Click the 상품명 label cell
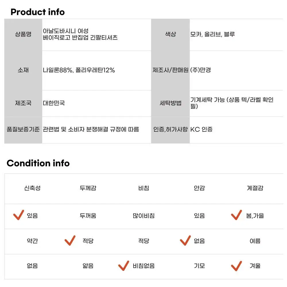 [23, 35]
